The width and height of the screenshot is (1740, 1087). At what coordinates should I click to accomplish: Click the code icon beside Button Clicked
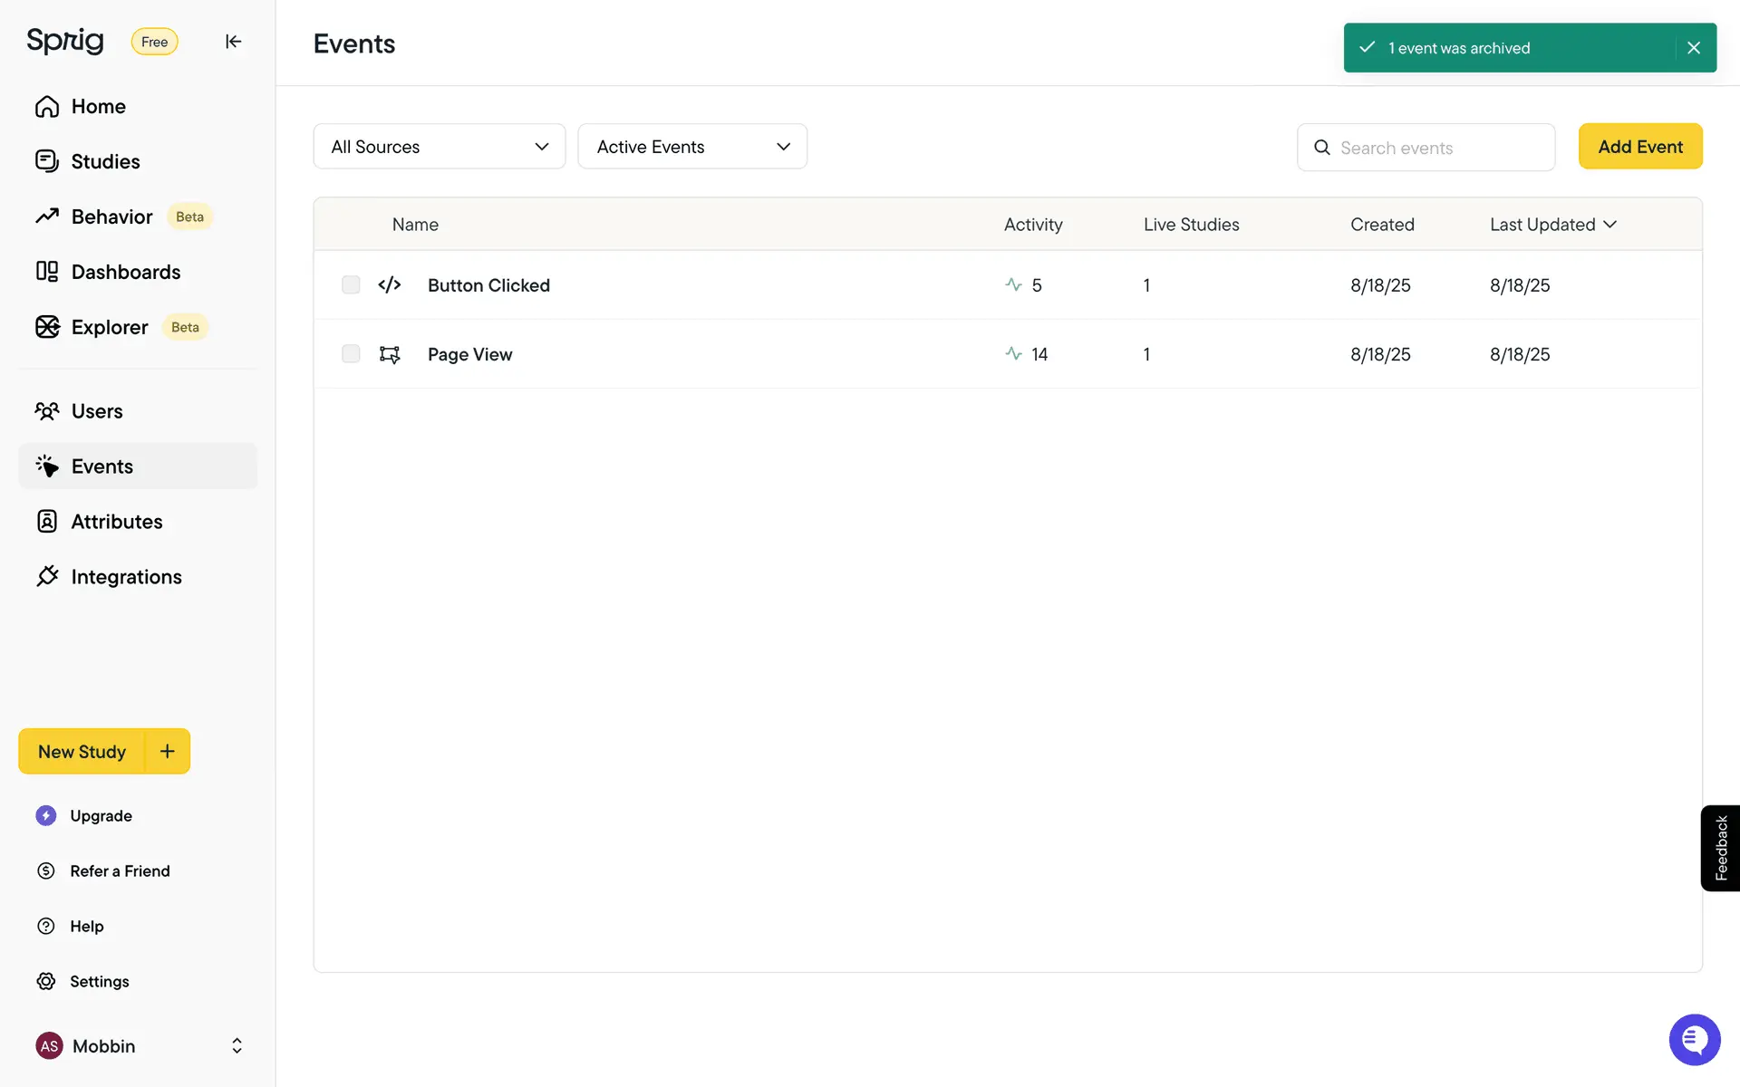[390, 285]
